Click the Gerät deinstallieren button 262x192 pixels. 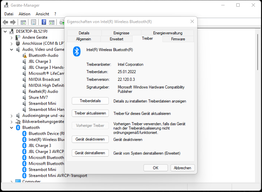(90, 153)
